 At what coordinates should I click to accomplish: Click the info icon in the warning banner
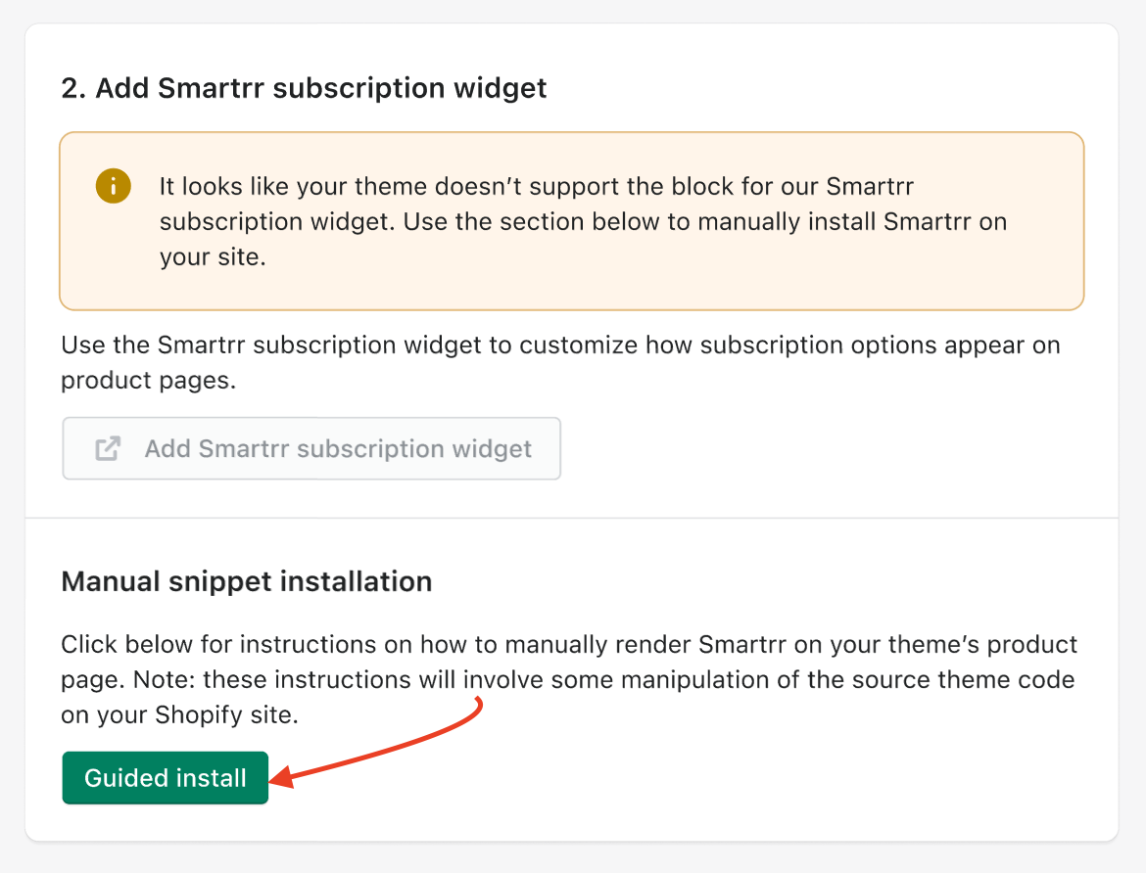[x=114, y=185]
